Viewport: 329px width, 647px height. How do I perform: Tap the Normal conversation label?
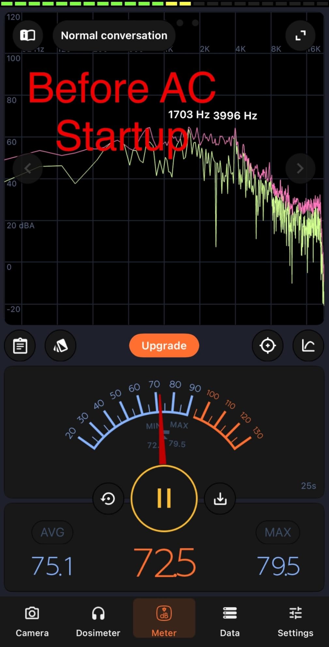click(114, 35)
